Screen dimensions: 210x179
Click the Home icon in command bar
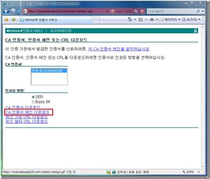(x=129, y=20)
